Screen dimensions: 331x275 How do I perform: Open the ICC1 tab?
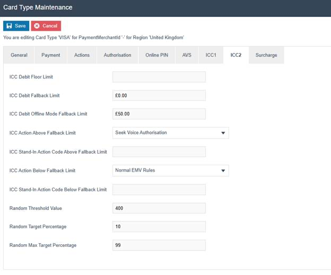click(x=211, y=55)
